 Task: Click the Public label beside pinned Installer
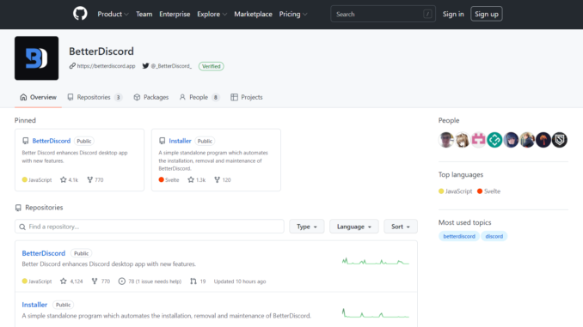(x=205, y=141)
